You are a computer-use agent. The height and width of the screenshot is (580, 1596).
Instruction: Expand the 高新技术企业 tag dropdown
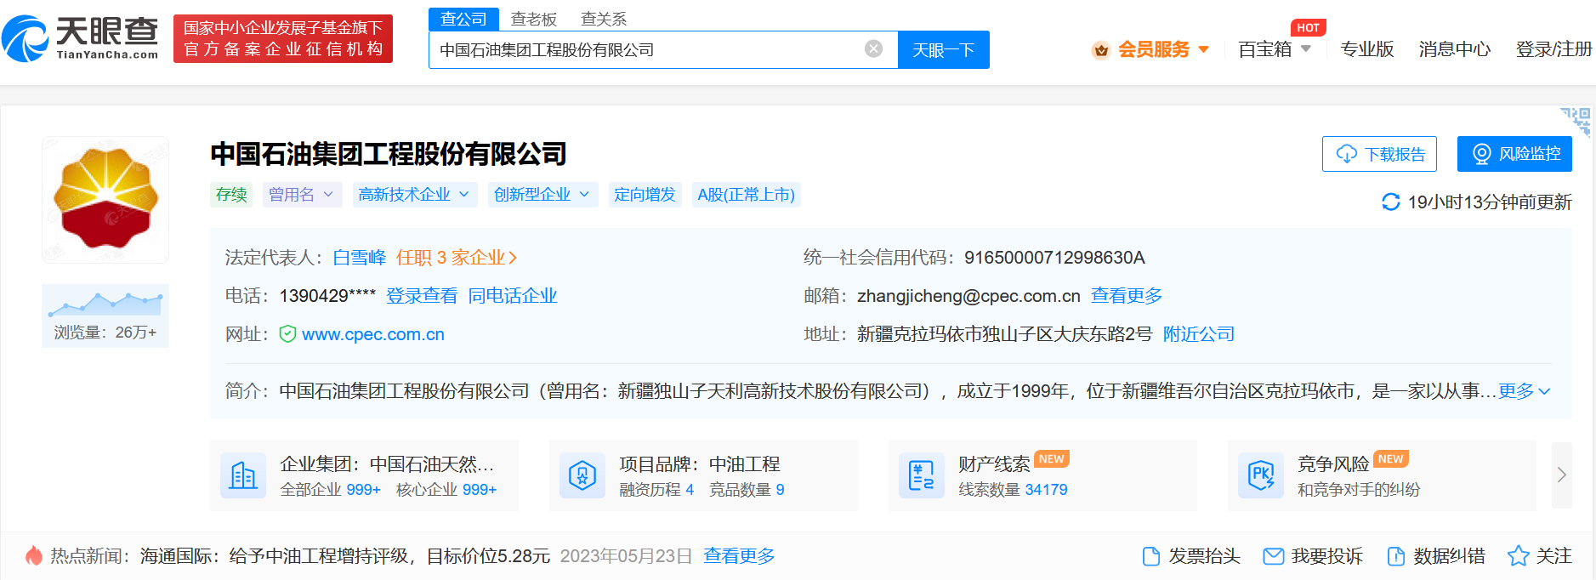pyautogui.click(x=414, y=195)
